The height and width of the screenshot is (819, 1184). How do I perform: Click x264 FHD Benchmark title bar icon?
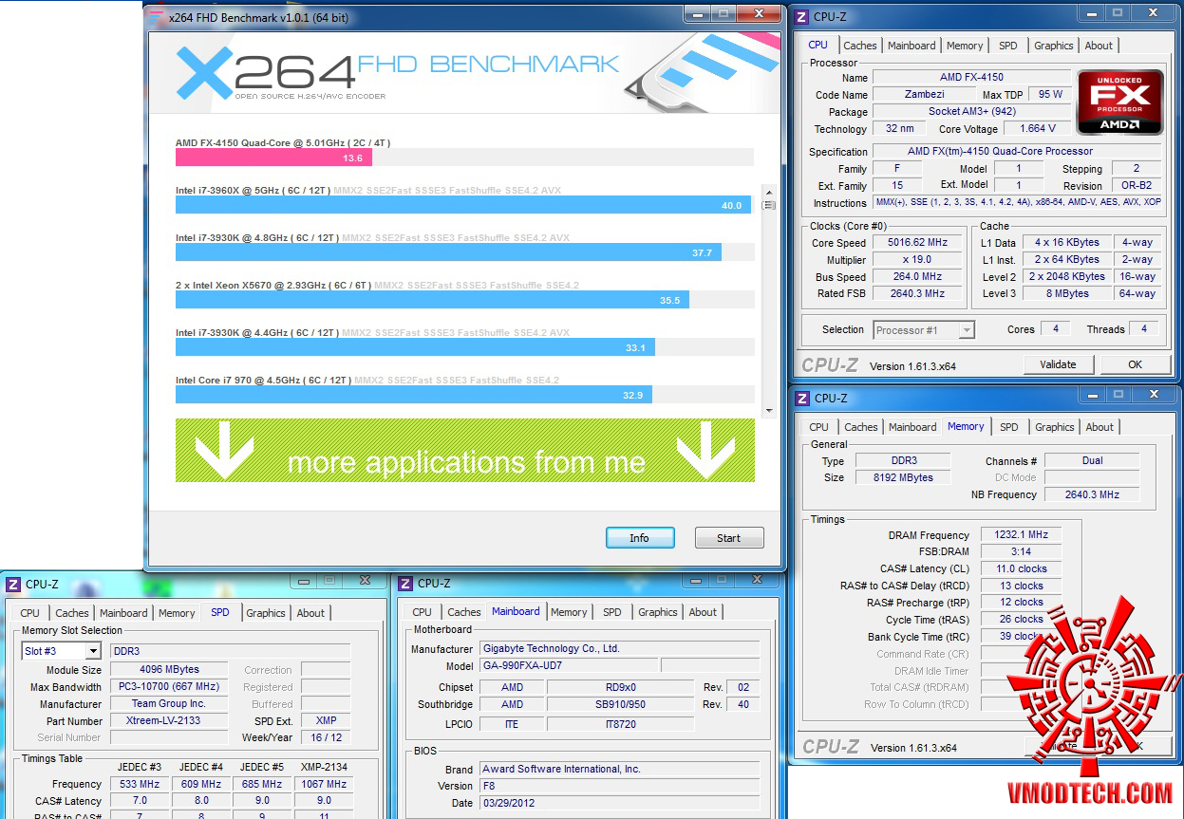coord(156,16)
